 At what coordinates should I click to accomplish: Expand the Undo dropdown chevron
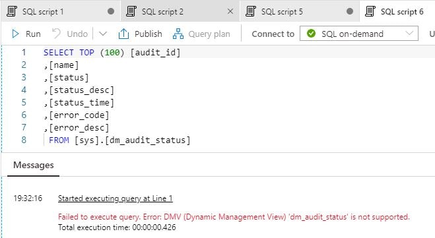point(103,34)
